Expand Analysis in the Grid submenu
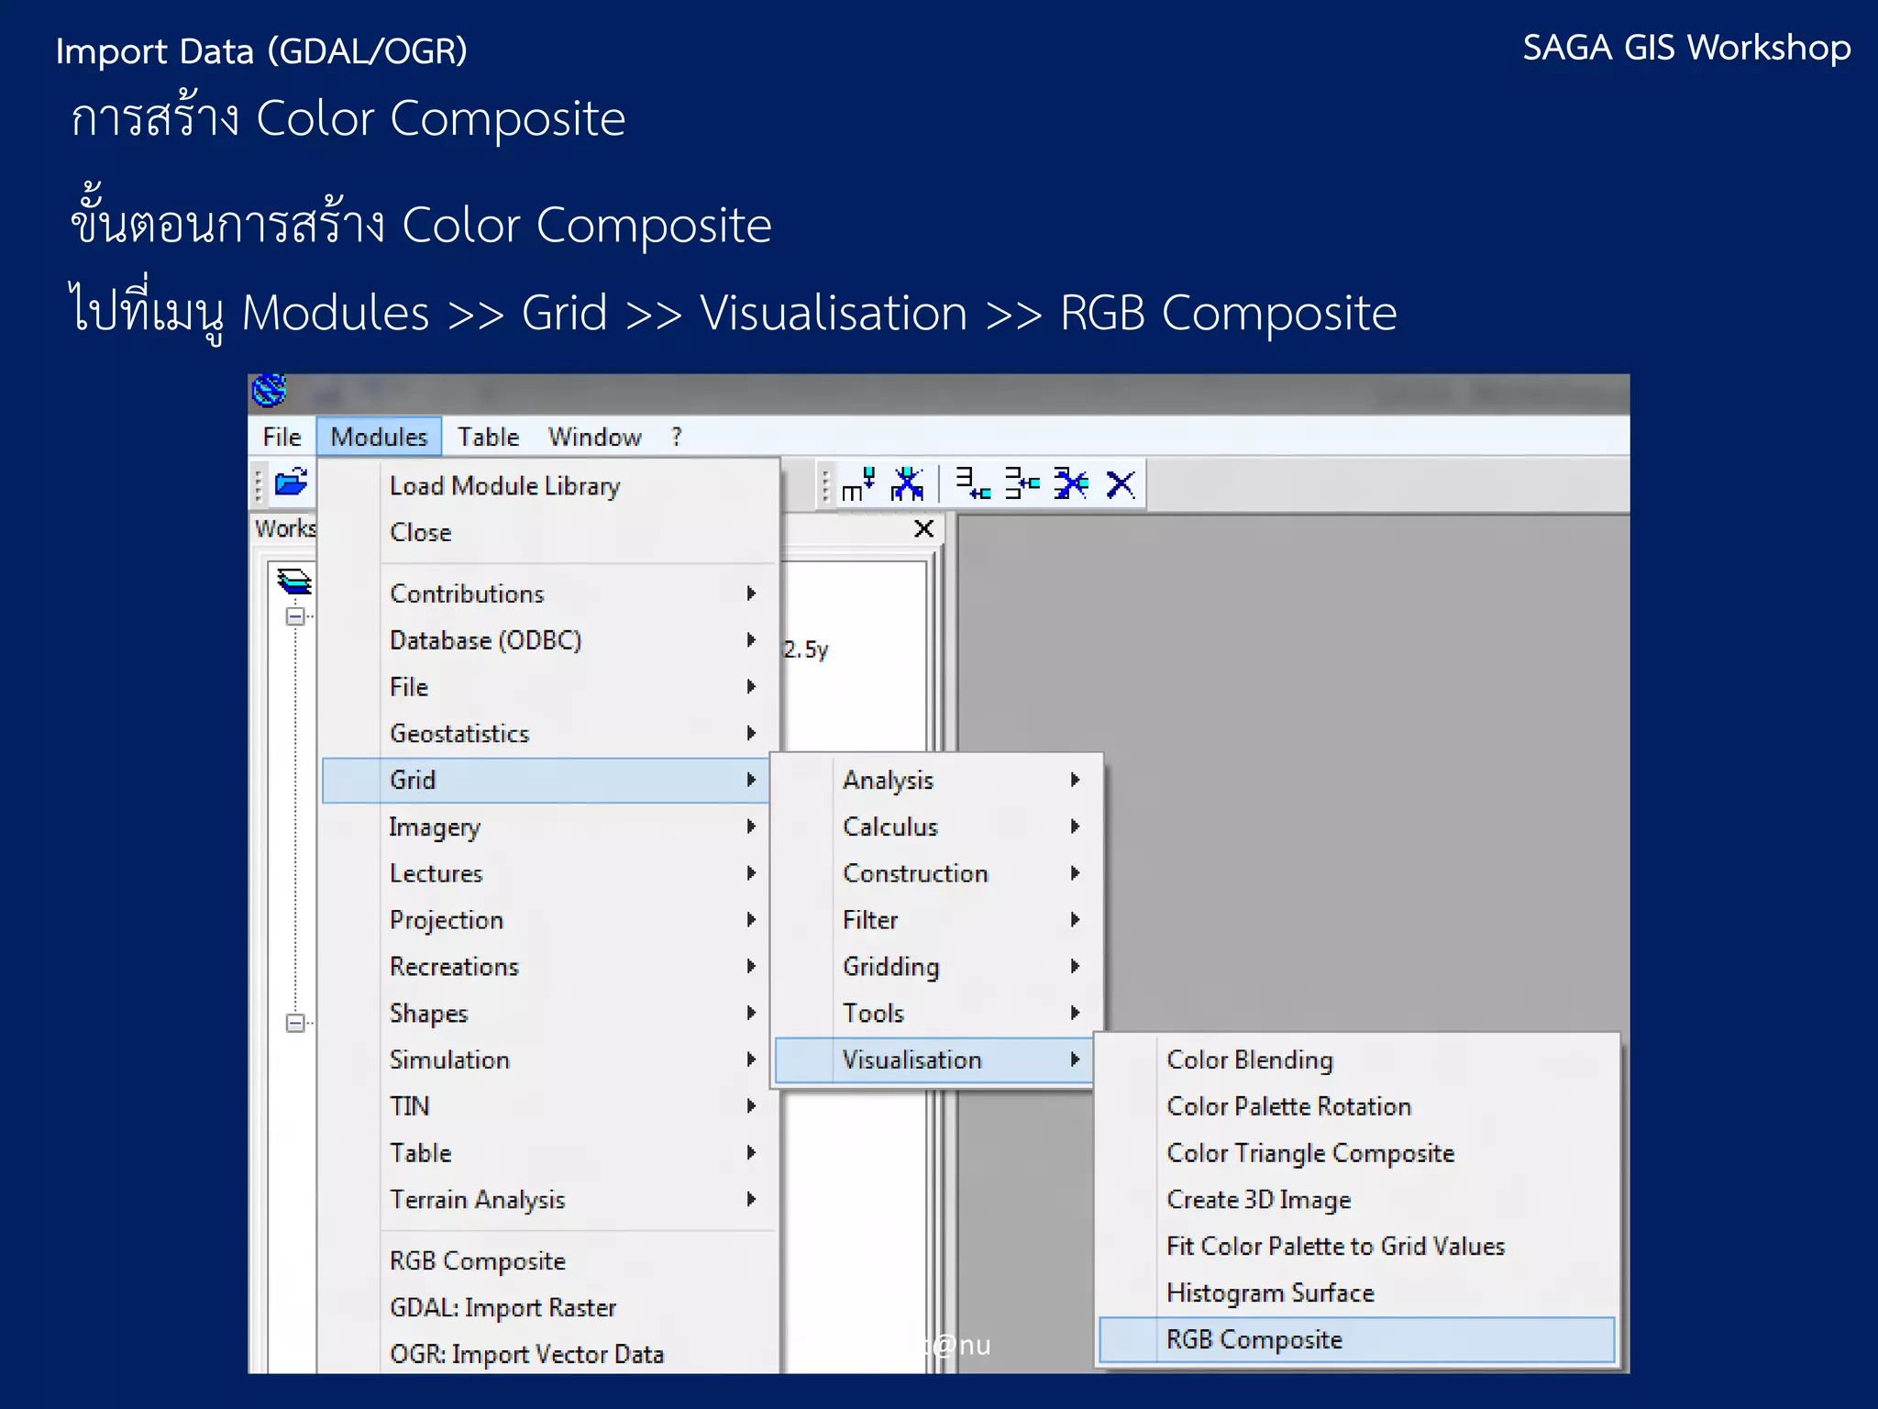The width and height of the screenshot is (1878, 1409). (x=935, y=780)
